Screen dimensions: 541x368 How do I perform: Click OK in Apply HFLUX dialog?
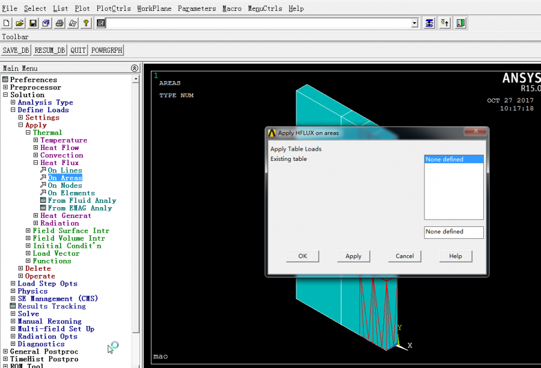tap(302, 256)
